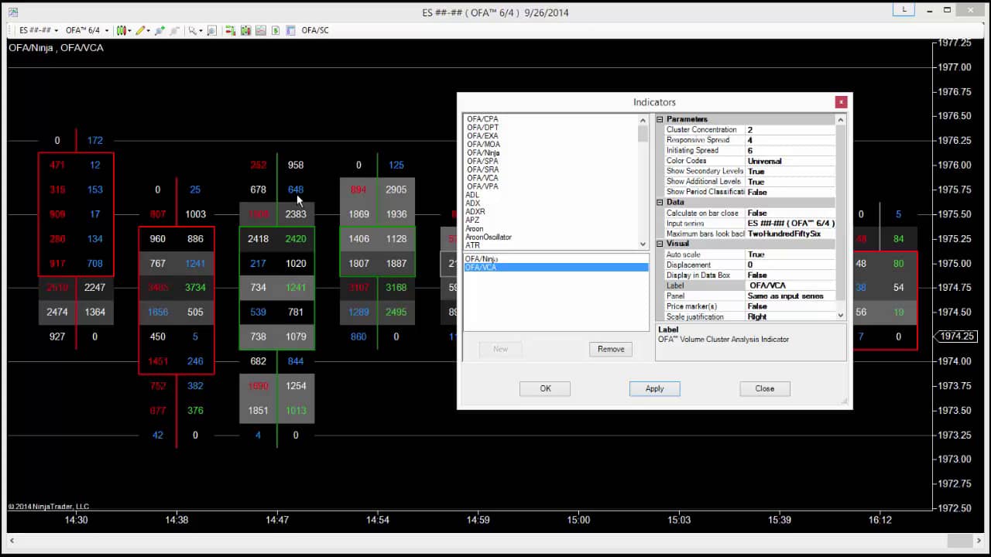
Task: Select OFA/MOA in available indicators list
Action: click(x=483, y=145)
